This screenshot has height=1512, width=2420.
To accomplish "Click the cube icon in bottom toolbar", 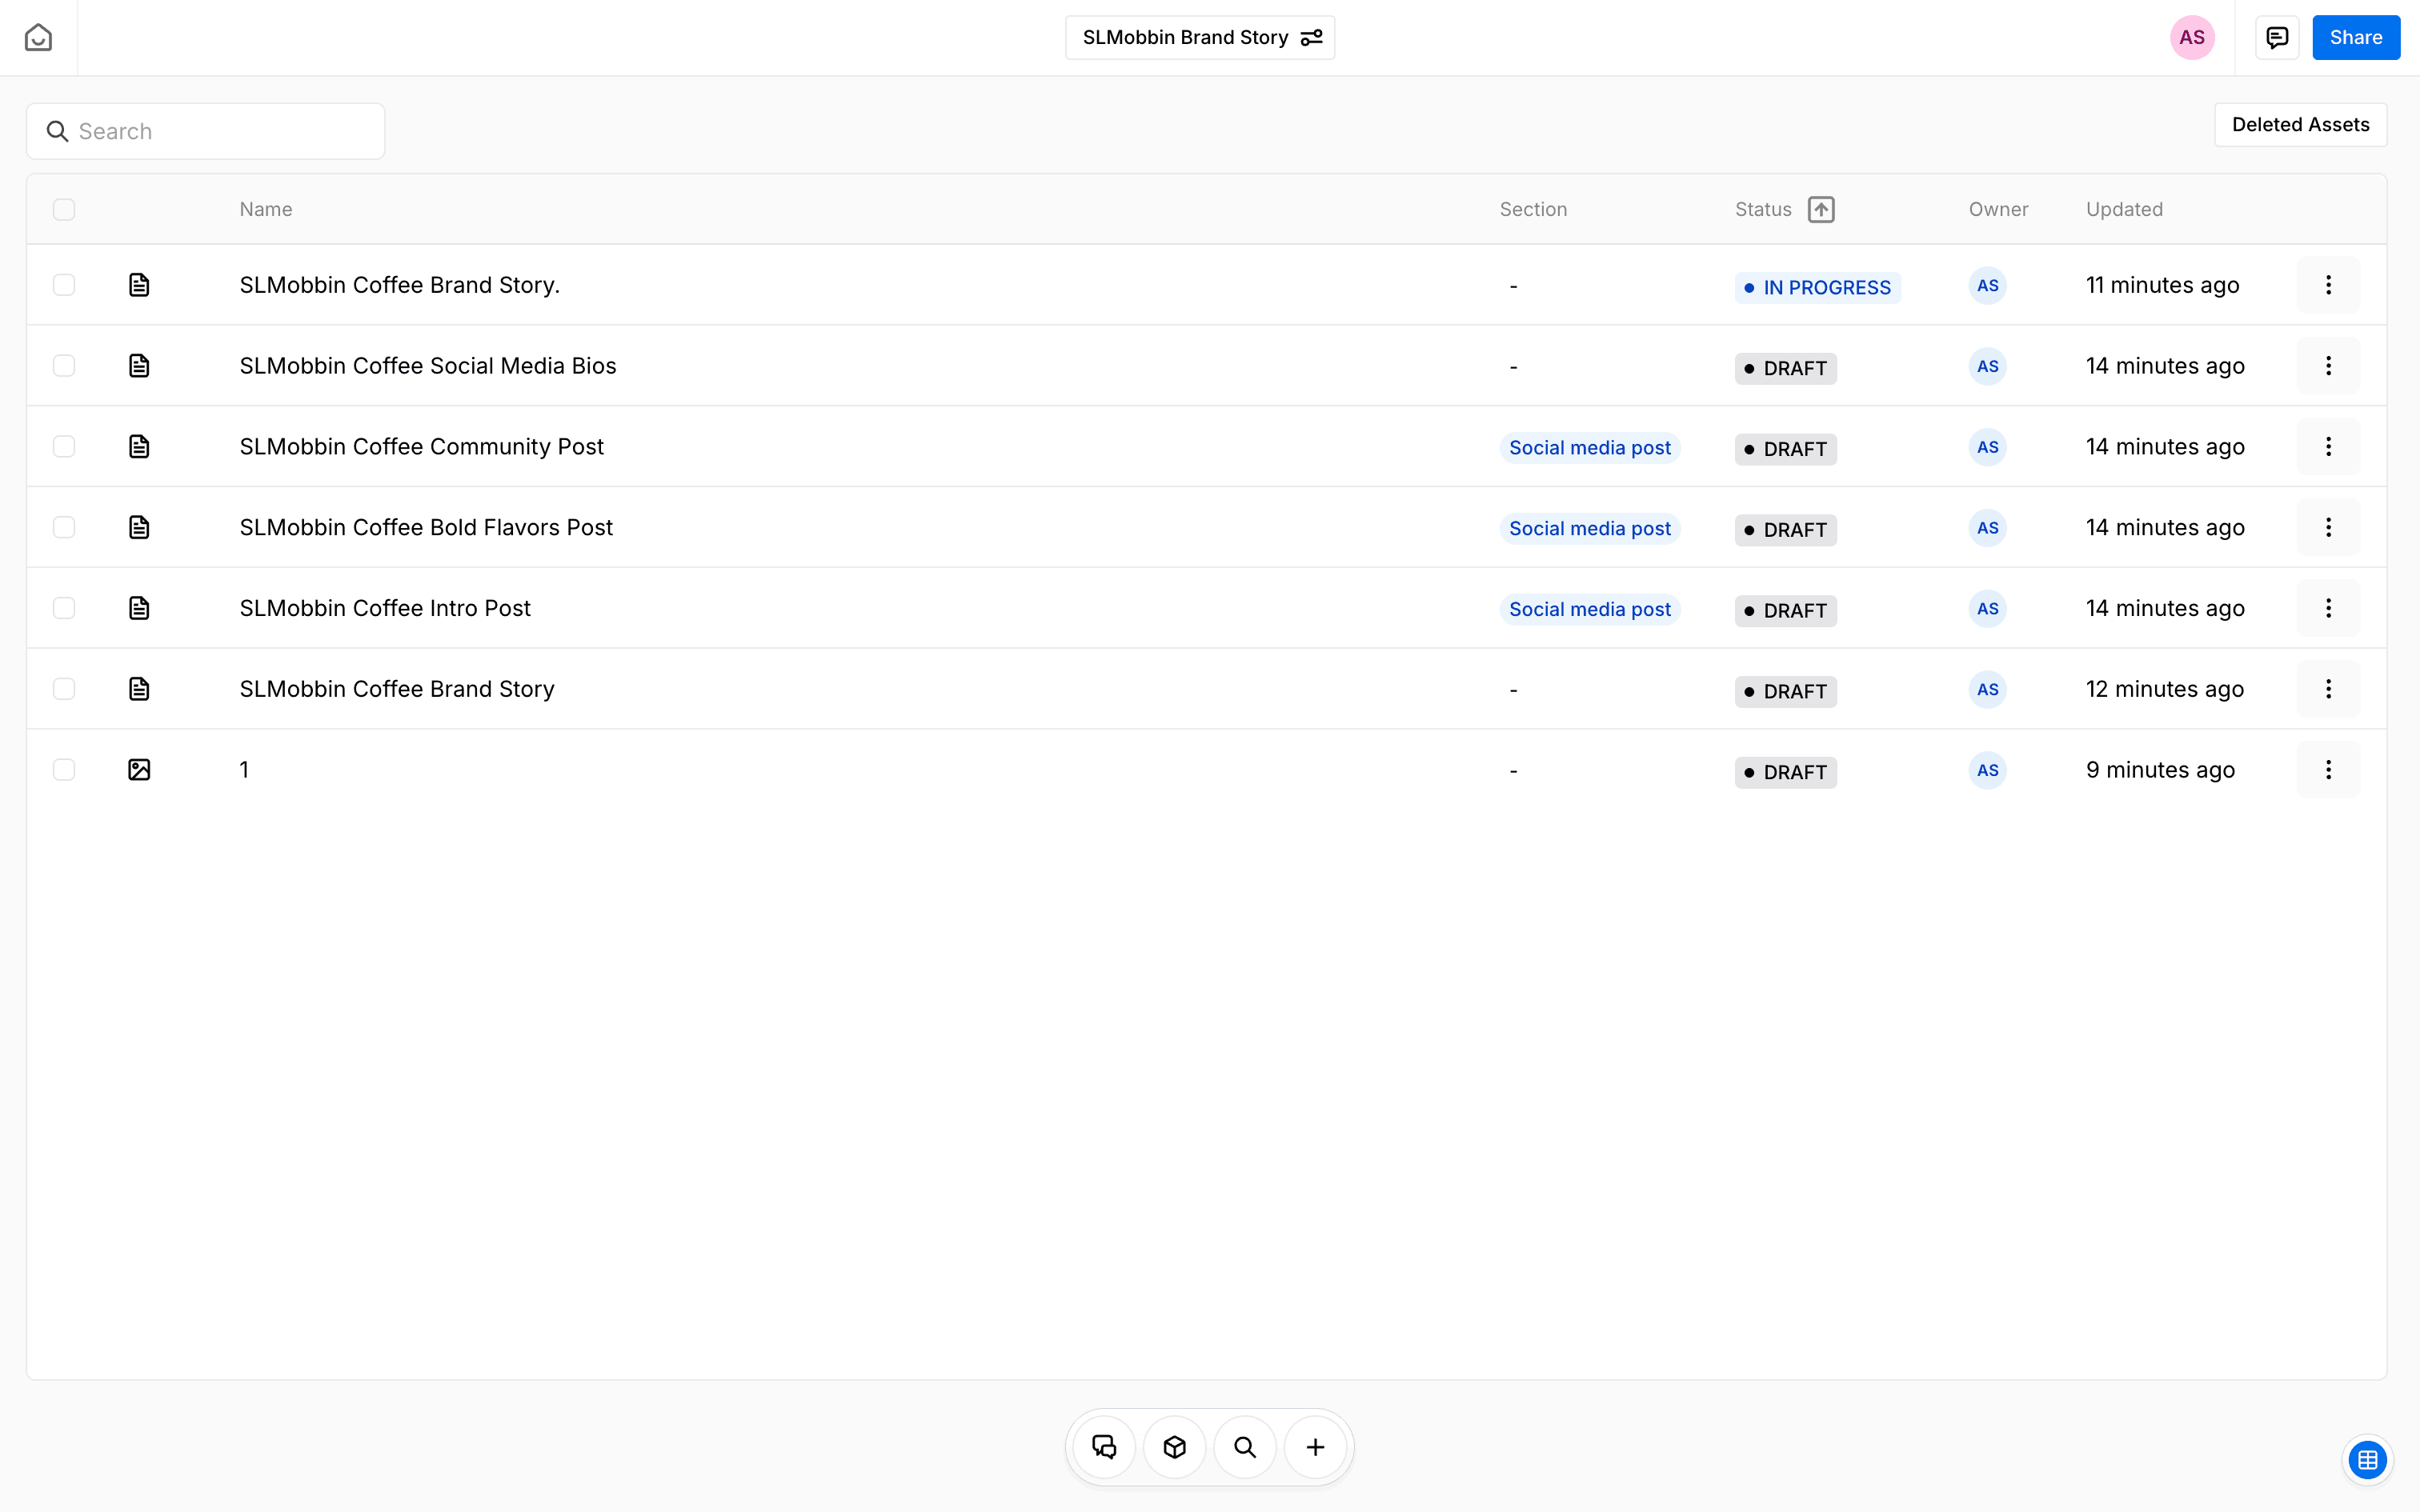I will (1175, 1447).
